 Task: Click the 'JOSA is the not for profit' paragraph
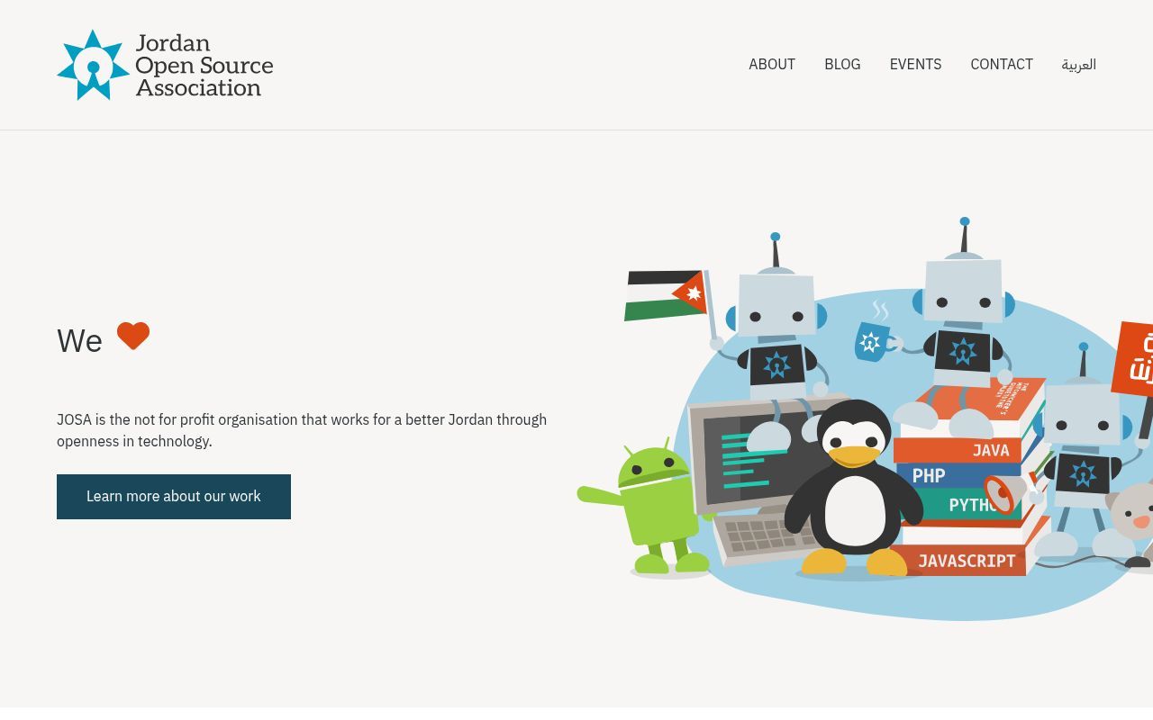point(302,430)
